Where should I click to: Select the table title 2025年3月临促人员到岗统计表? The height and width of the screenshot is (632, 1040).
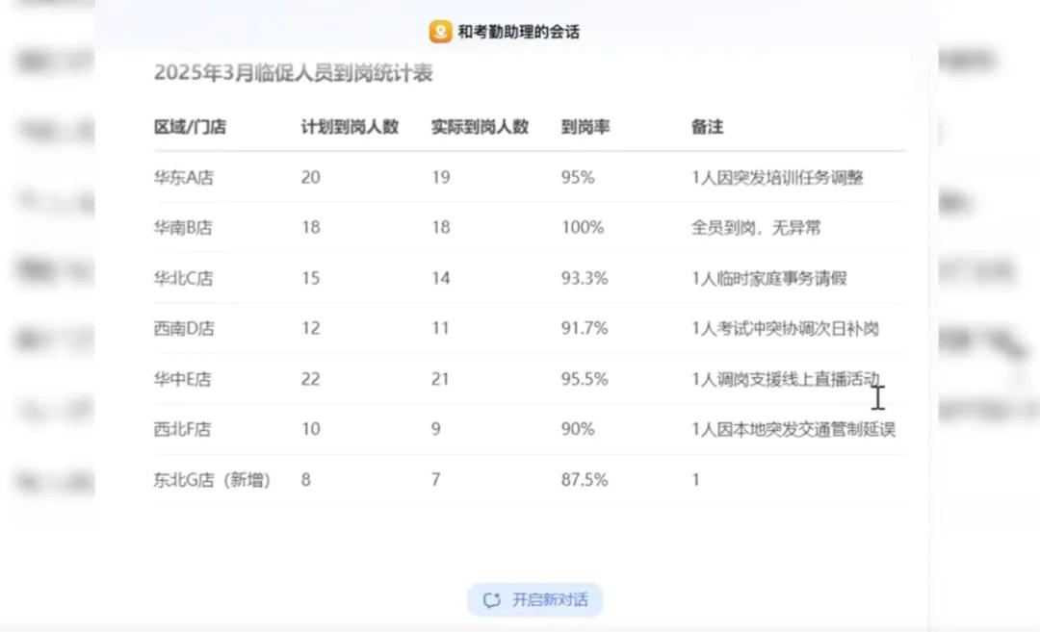293,73
